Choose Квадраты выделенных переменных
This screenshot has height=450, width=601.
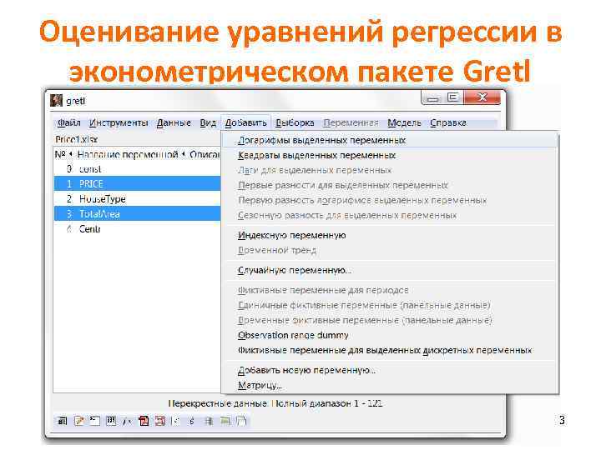click(390, 155)
